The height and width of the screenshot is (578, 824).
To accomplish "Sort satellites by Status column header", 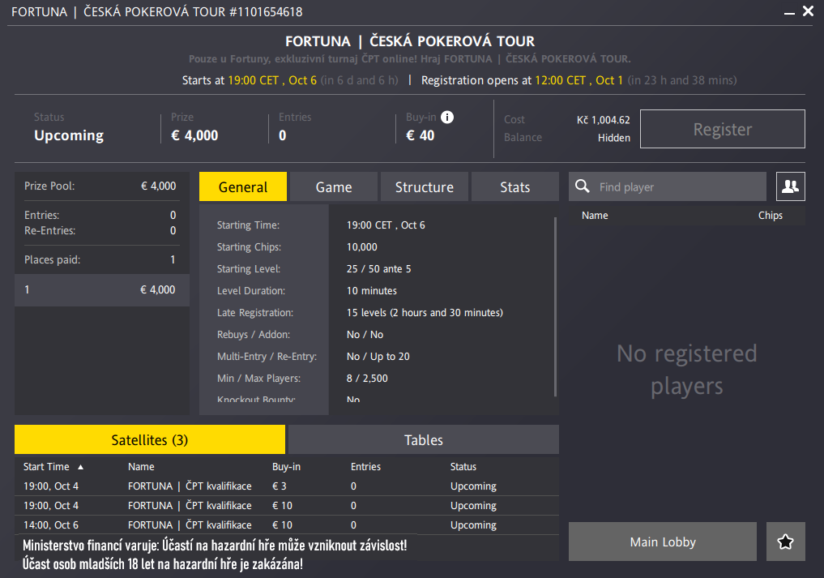I will coord(463,466).
